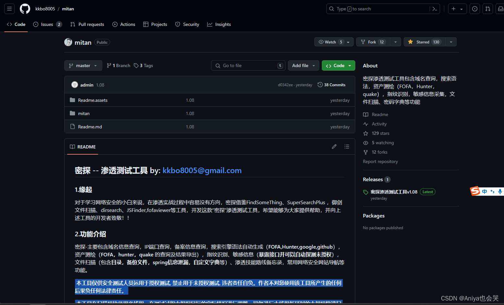Open the green Code clone dropdown
504x305 pixels.
tap(338, 65)
